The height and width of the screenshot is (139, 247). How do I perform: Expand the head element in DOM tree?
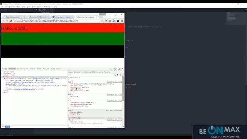[3, 75]
